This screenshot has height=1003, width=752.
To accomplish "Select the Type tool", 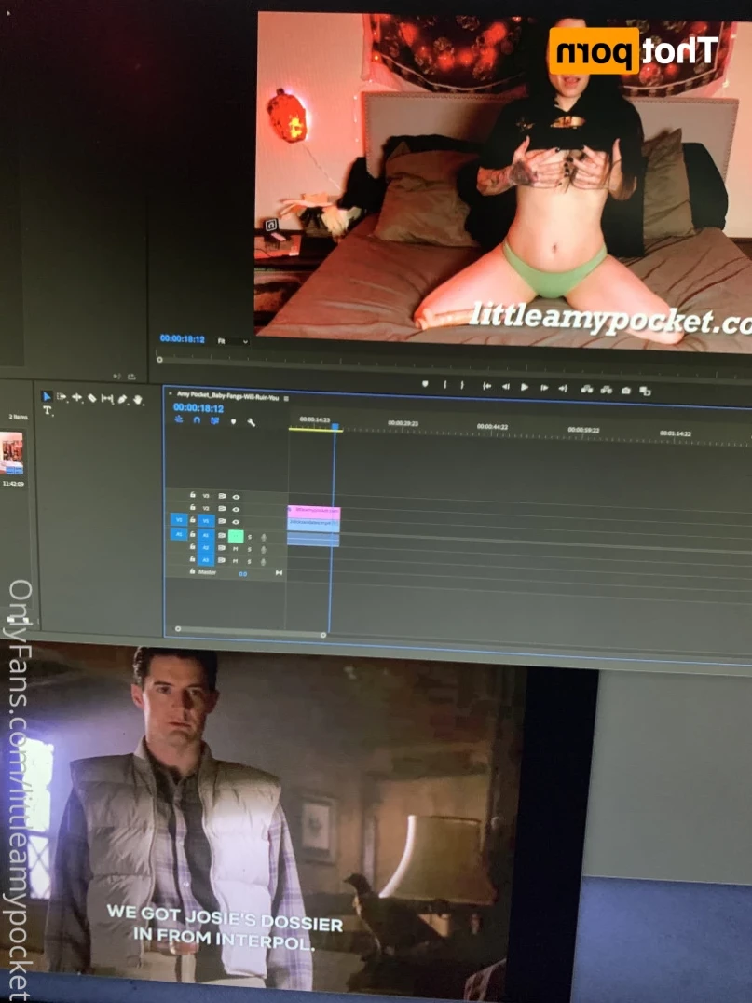I will pos(48,411).
